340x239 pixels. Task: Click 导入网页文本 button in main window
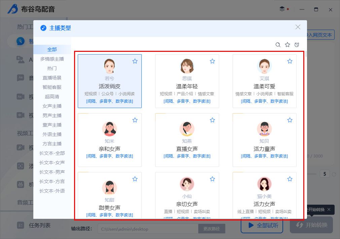pyautogui.click(x=319, y=35)
